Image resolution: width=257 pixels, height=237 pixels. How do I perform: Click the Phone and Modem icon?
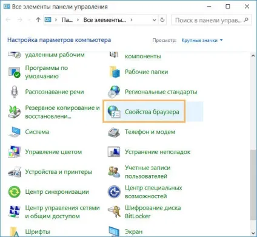pos(114,132)
